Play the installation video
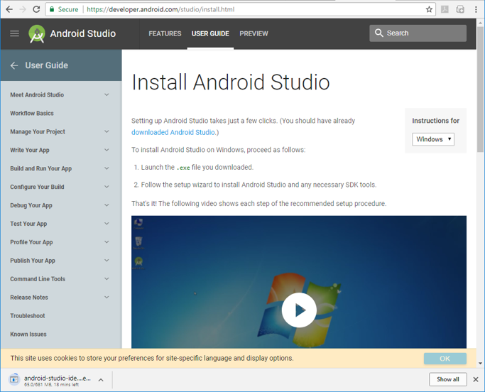485x392 pixels. coord(299,310)
